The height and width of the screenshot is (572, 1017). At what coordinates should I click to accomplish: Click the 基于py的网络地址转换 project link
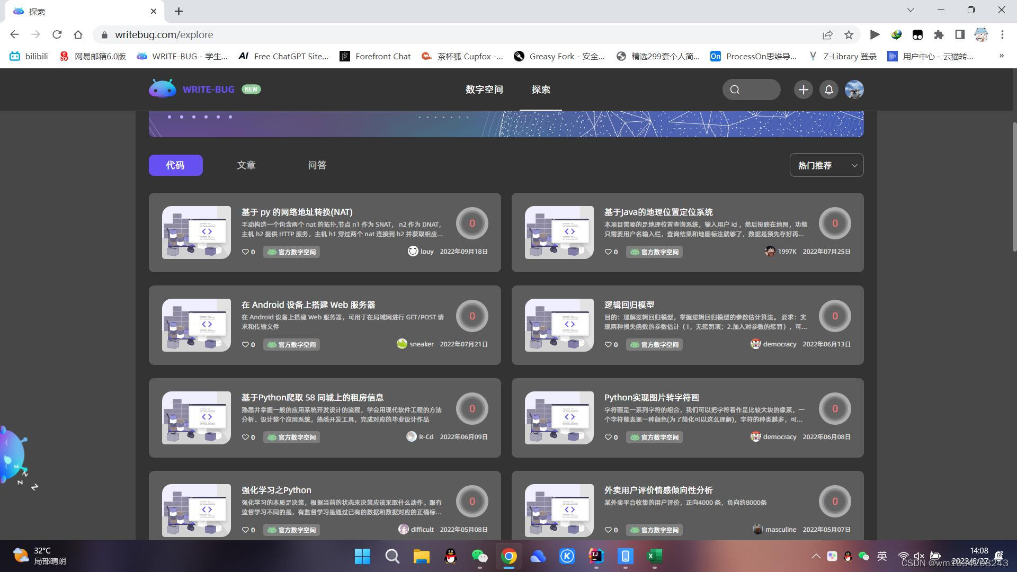tap(296, 212)
